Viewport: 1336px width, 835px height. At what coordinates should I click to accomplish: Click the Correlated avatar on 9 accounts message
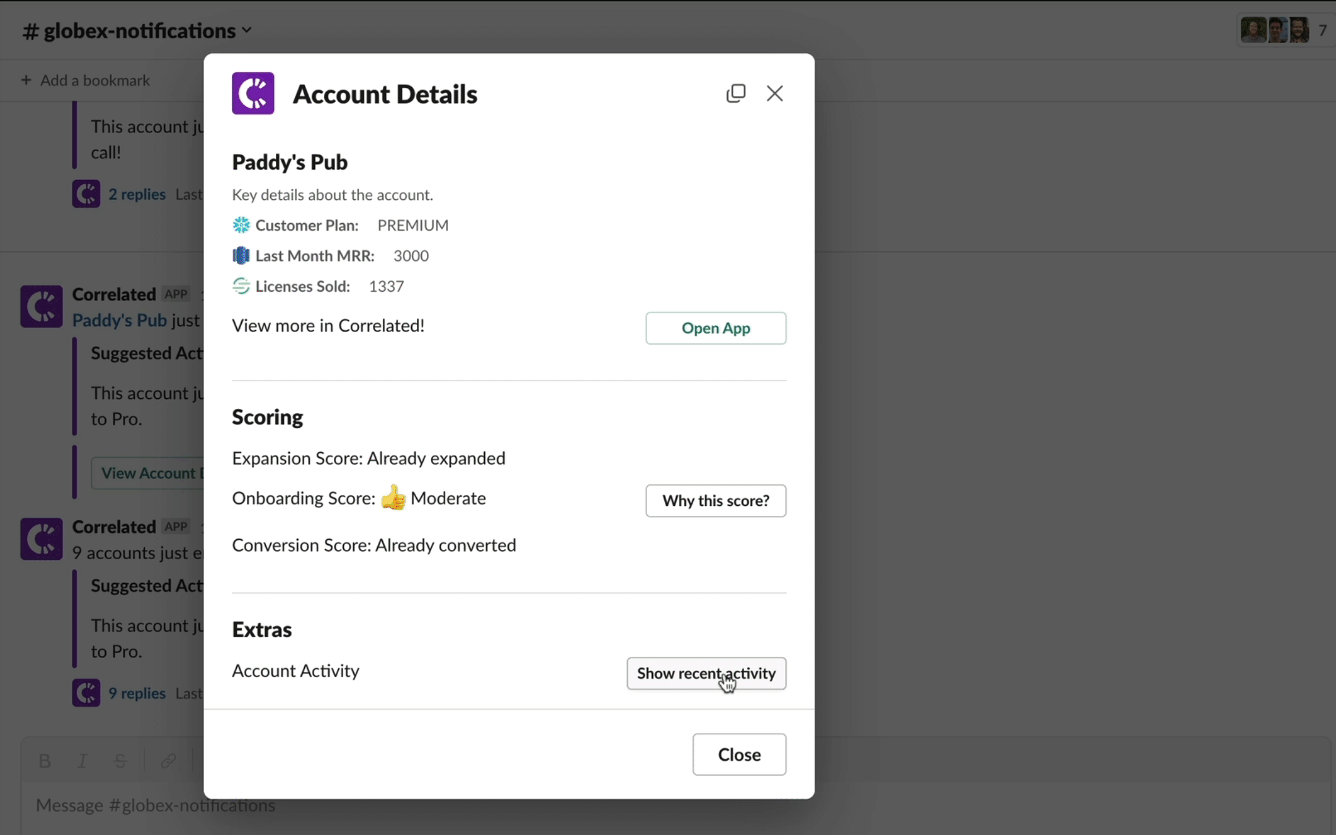pos(41,539)
